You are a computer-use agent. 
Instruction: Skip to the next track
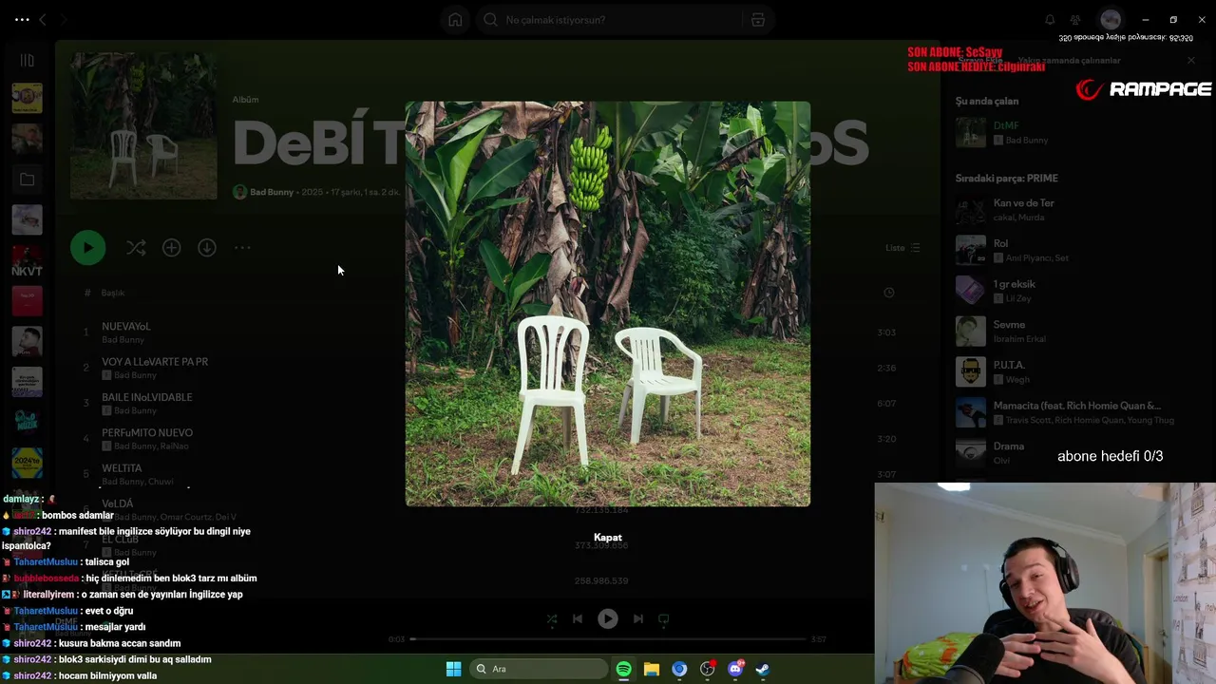click(638, 618)
